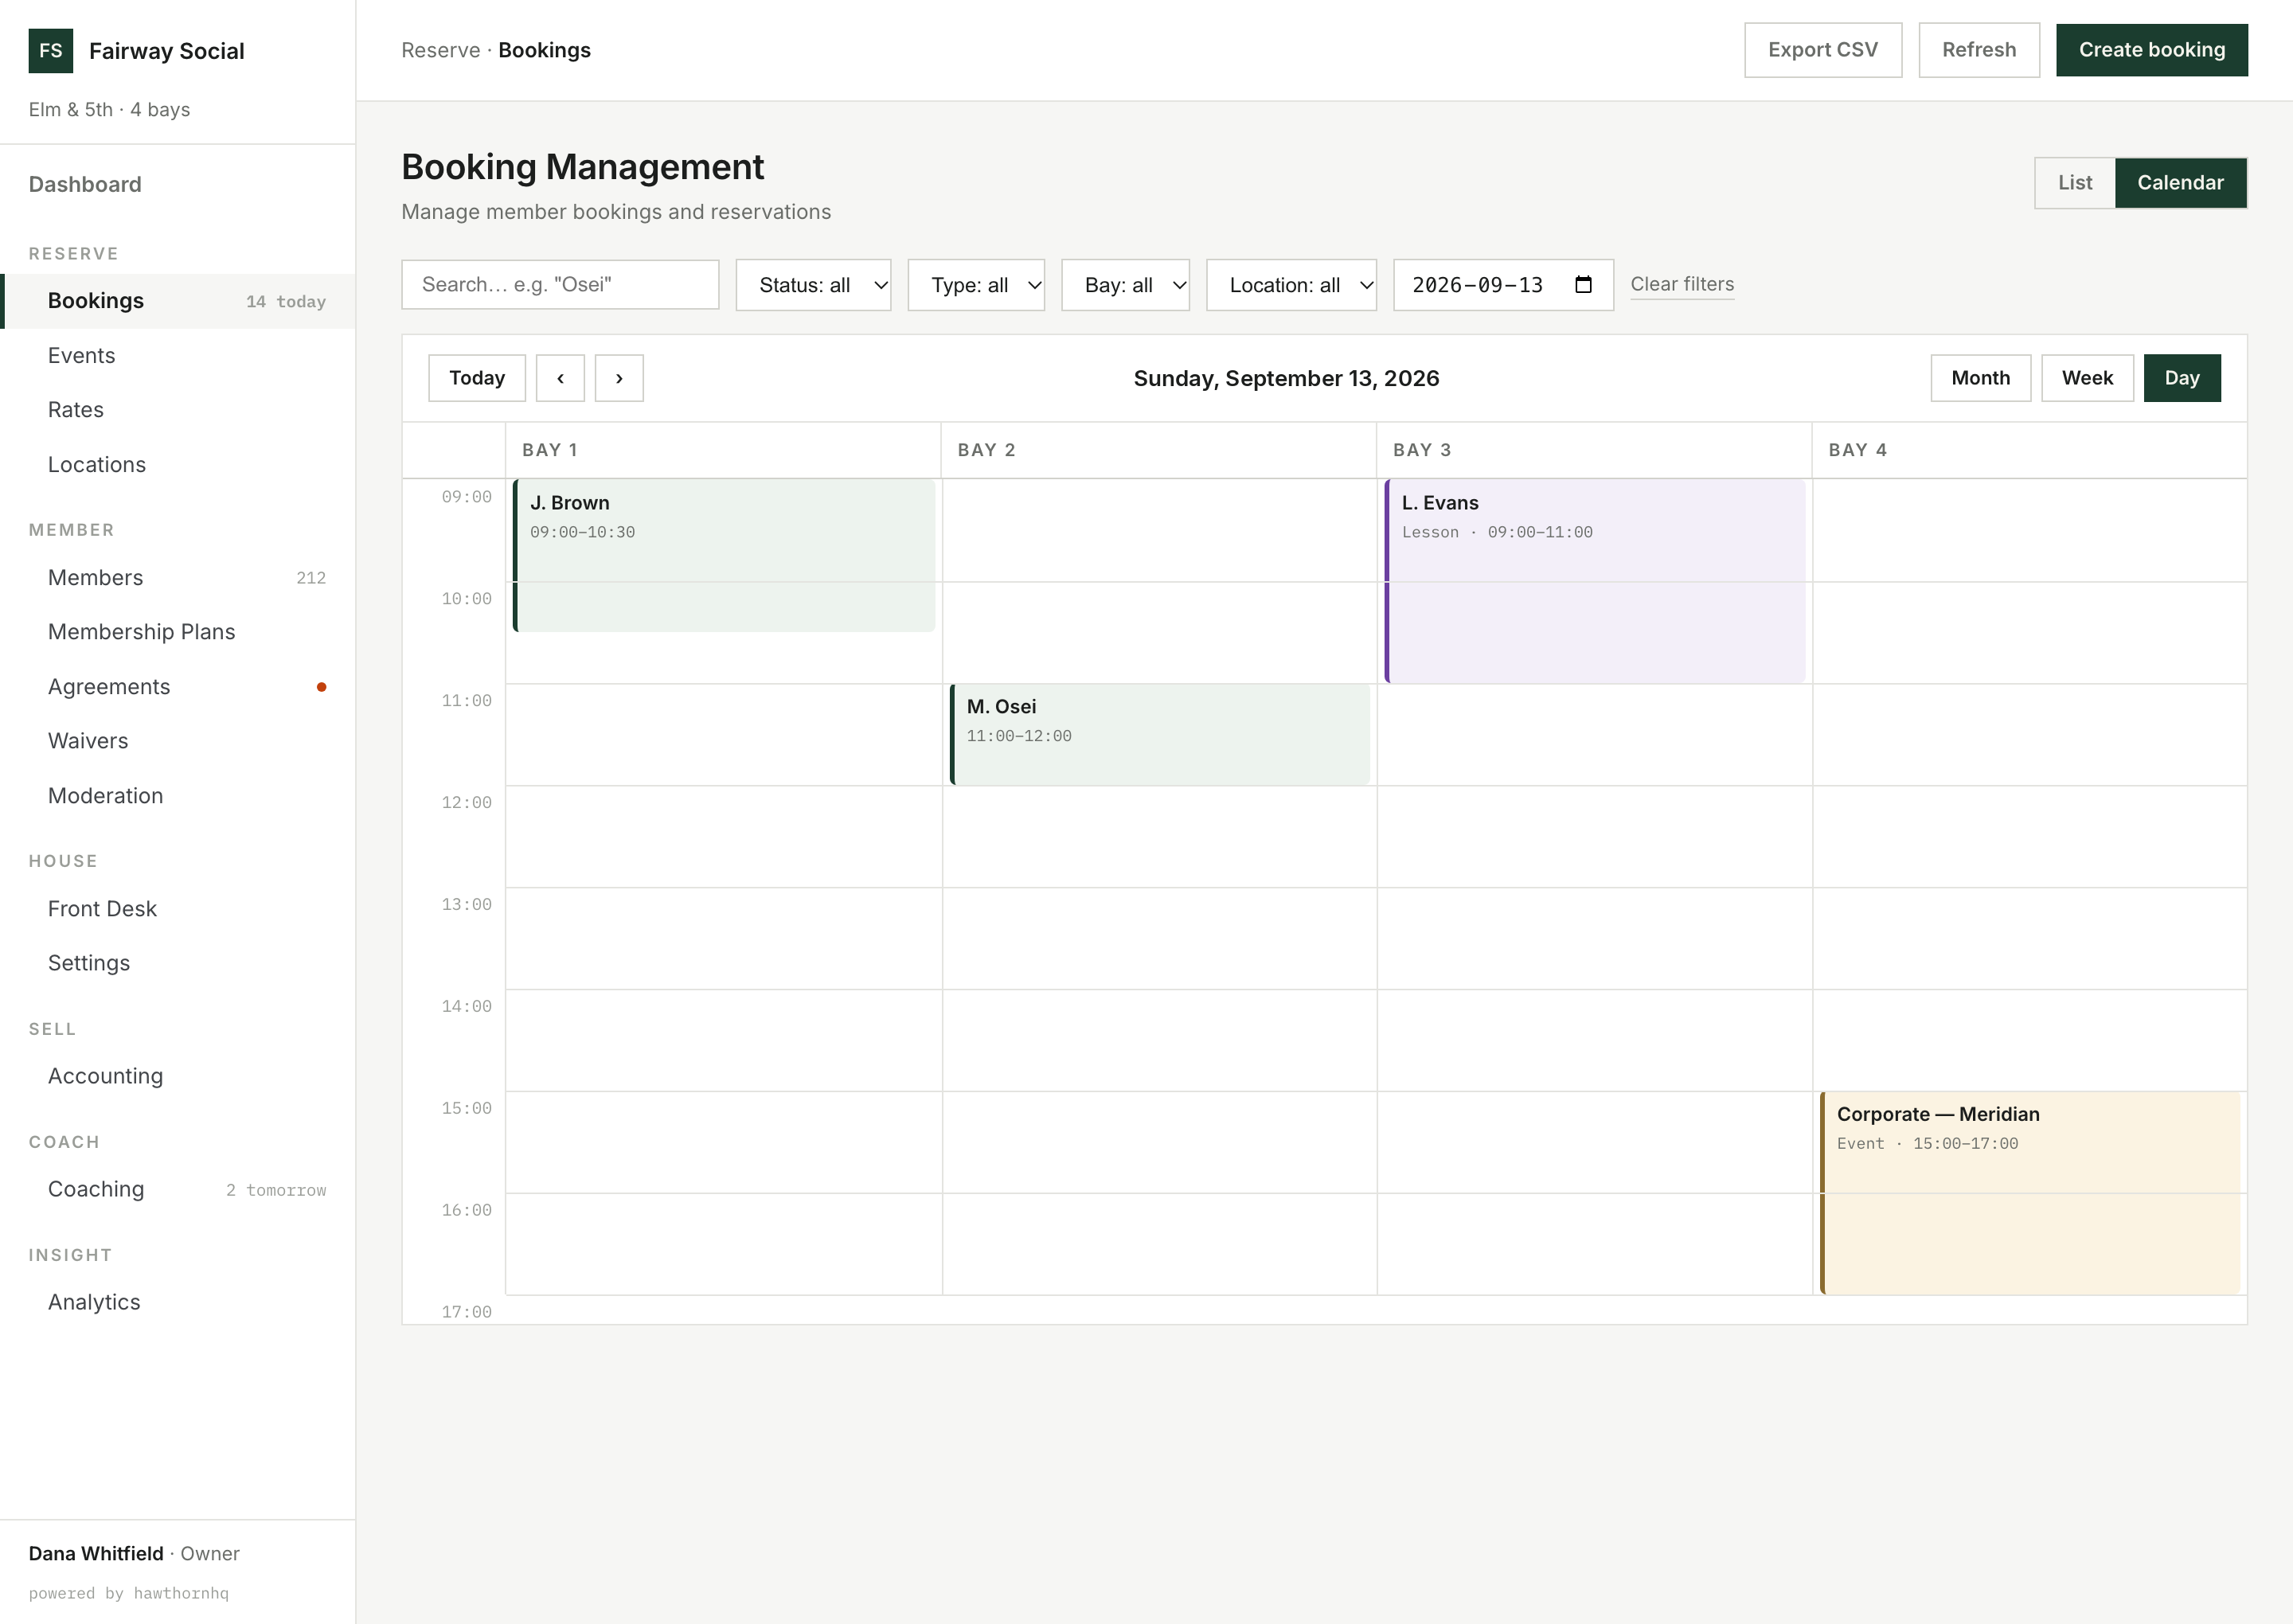Open M. Osei booking in Bay 2
This screenshot has height=1624, width=2293.
click(x=1160, y=735)
